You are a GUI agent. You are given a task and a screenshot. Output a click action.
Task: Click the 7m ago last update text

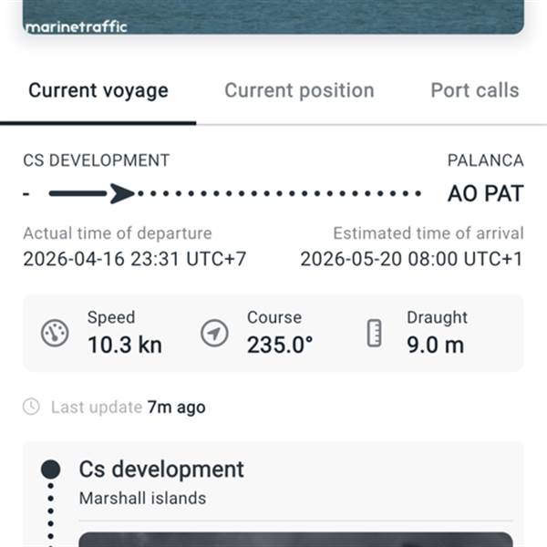point(176,407)
